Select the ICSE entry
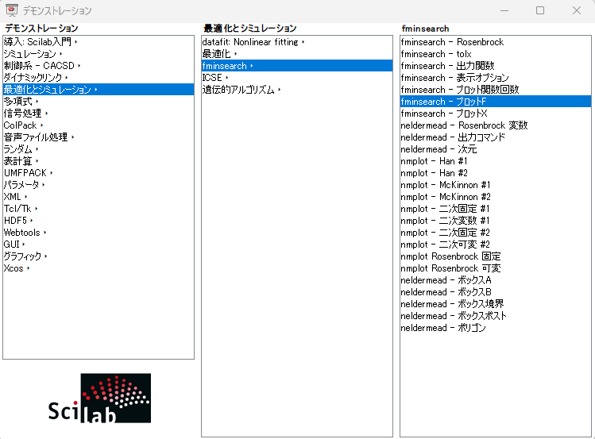The height and width of the screenshot is (439, 595). 213,78
